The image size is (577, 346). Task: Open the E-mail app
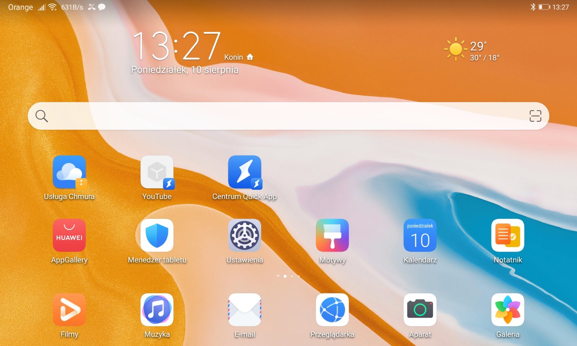pos(245,310)
